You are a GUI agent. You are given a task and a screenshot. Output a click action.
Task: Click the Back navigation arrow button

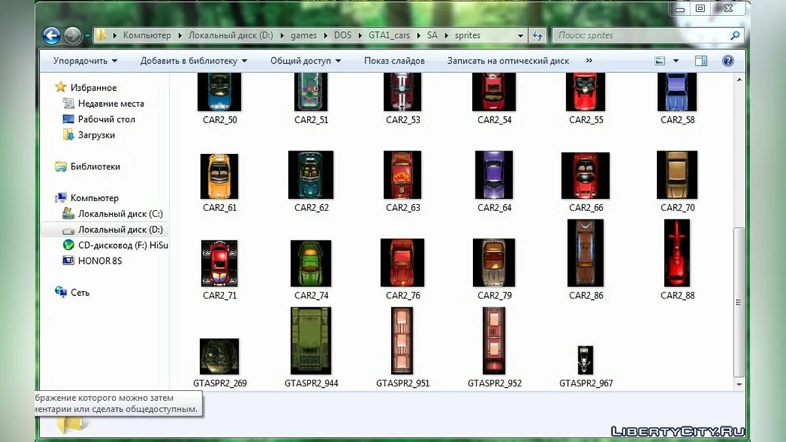[52, 35]
